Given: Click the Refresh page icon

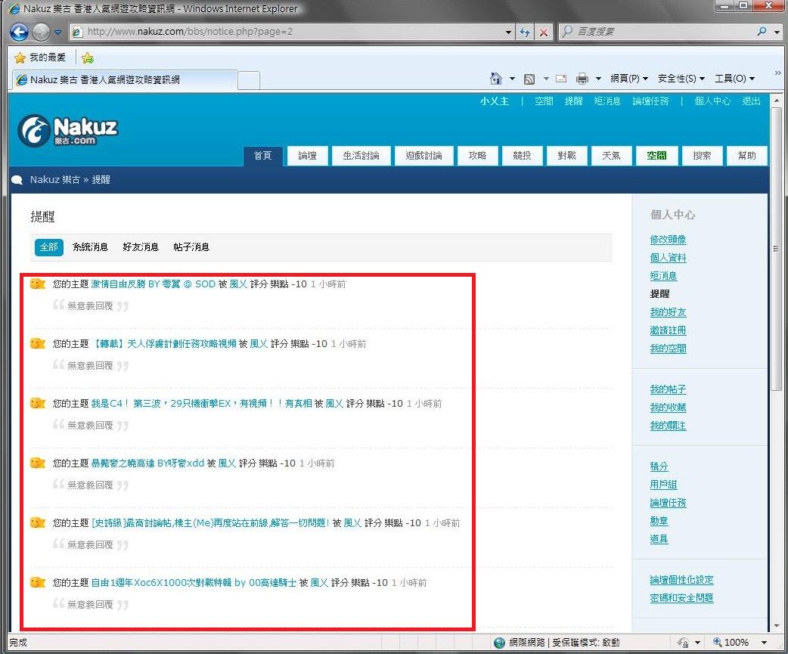Looking at the screenshot, I should click(525, 33).
